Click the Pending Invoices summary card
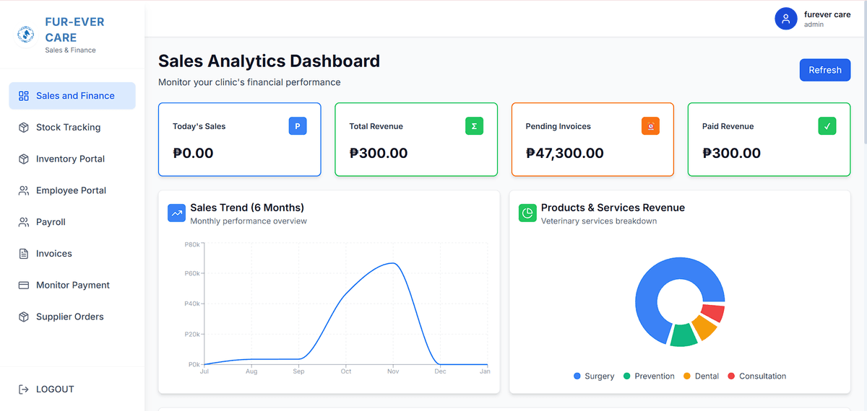 tap(592, 139)
